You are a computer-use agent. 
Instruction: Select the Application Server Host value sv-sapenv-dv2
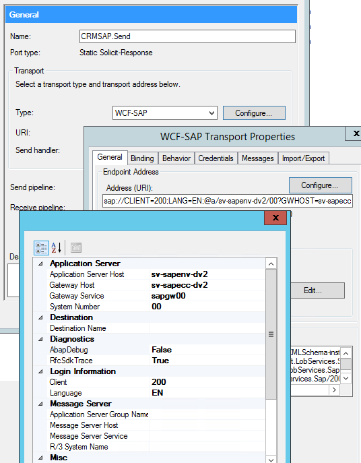click(207, 274)
